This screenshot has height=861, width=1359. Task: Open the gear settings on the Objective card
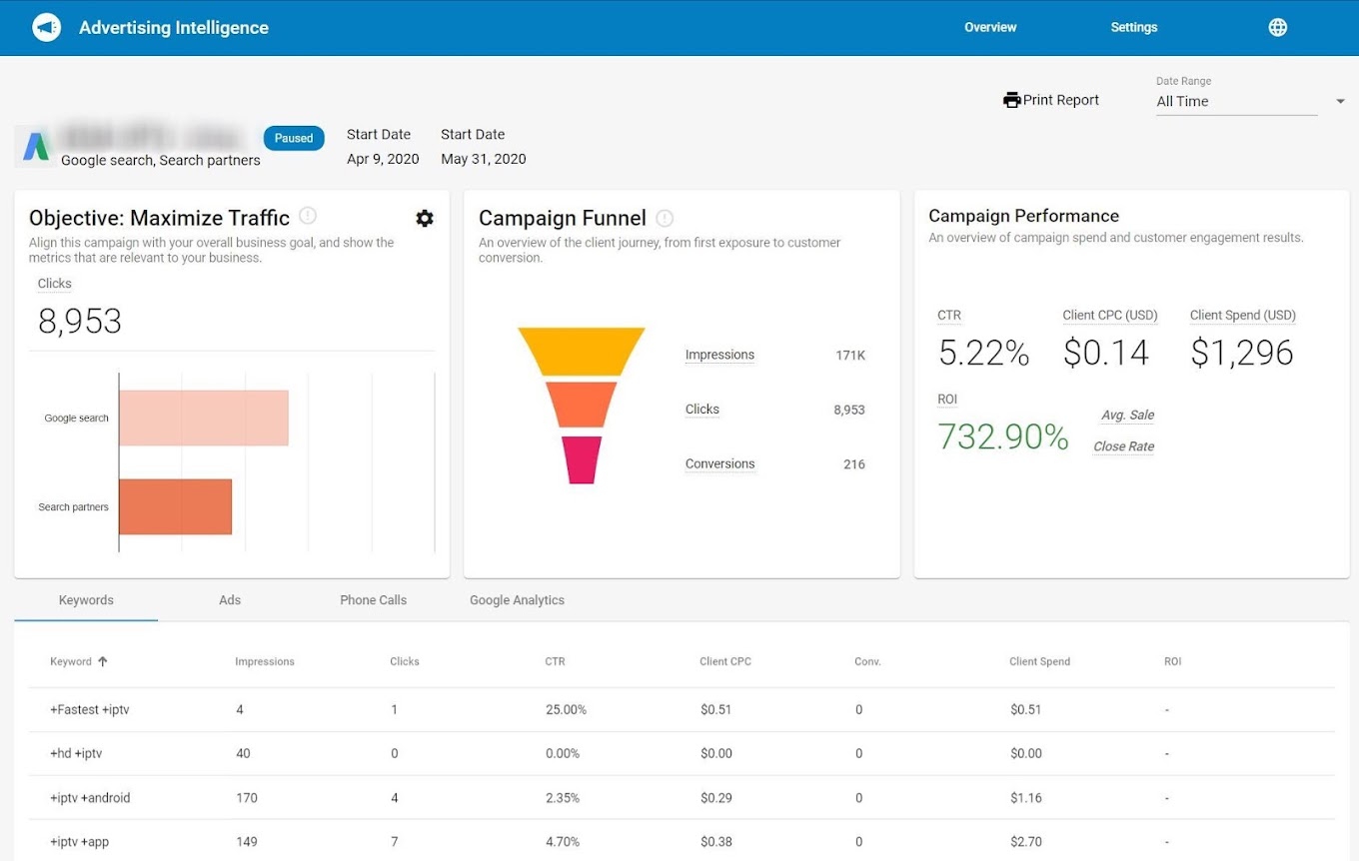pyautogui.click(x=424, y=218)
